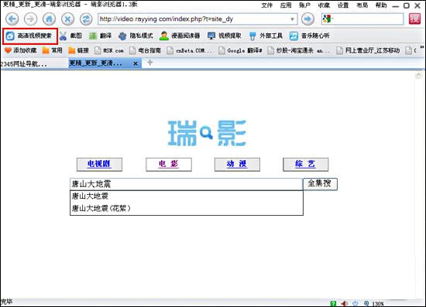
Task: Click green question mark status icon
Action: pyautogui.click(x=333, y=303)
